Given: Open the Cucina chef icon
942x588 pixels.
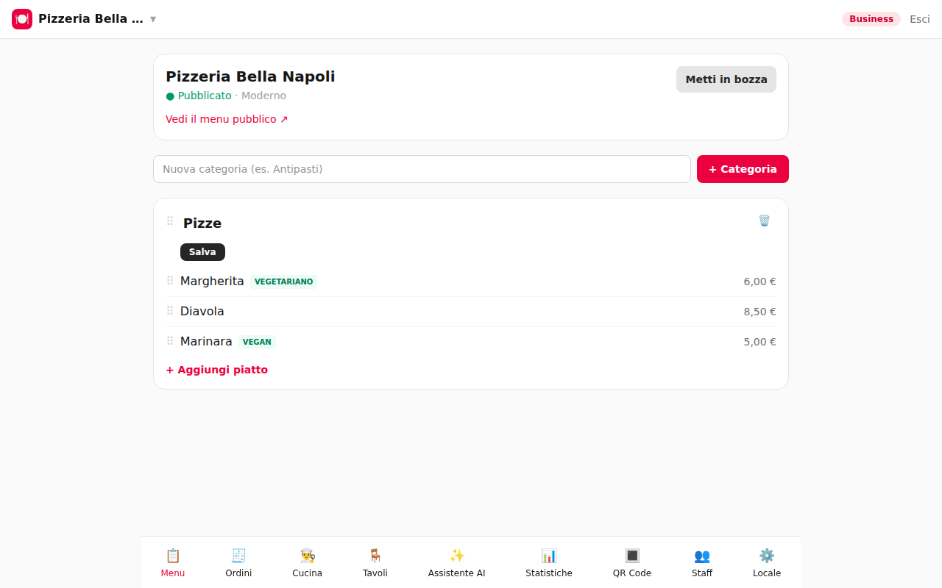Looking at the screenshot, I should click(307, 556).
